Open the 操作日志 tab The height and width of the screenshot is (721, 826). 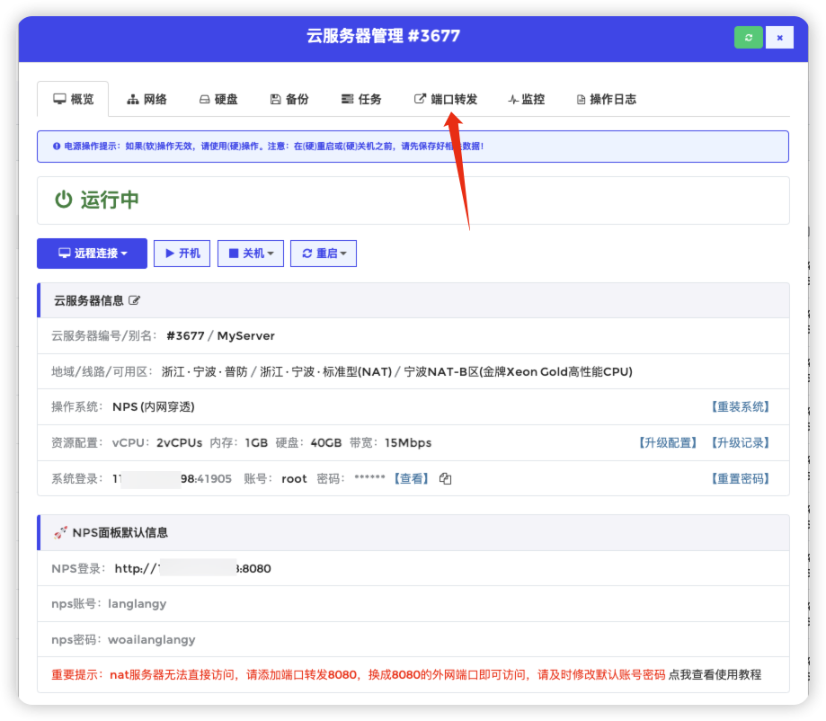tap(607, 99)
